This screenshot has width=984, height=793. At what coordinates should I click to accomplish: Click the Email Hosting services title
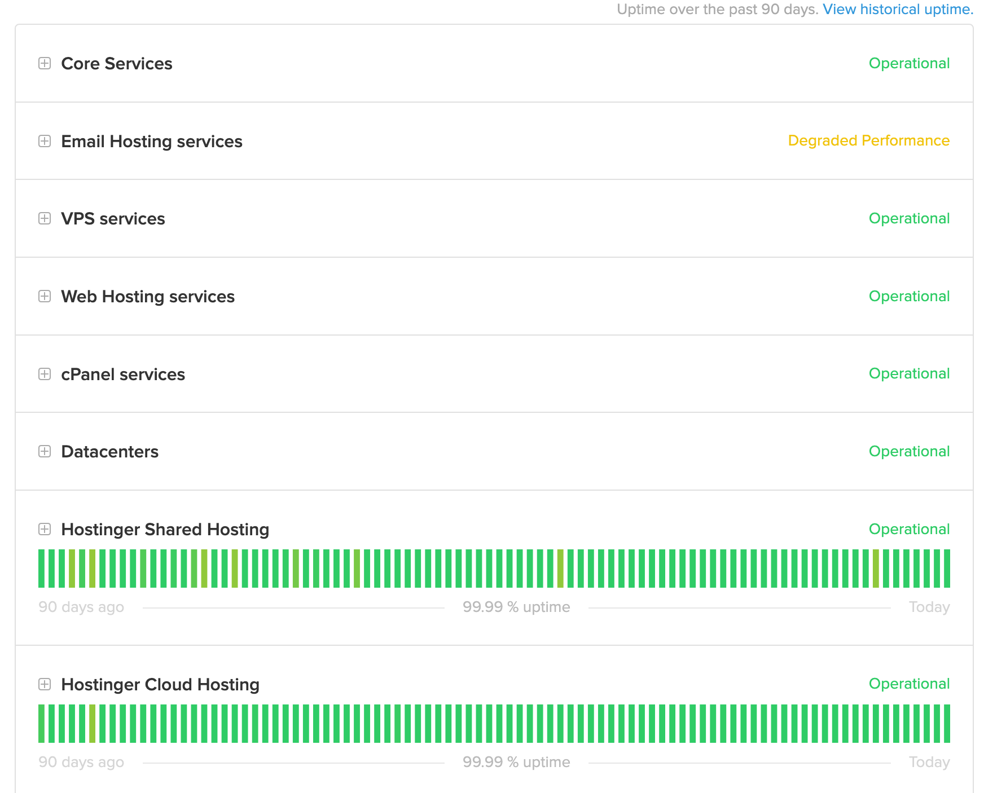coord(152,142)
